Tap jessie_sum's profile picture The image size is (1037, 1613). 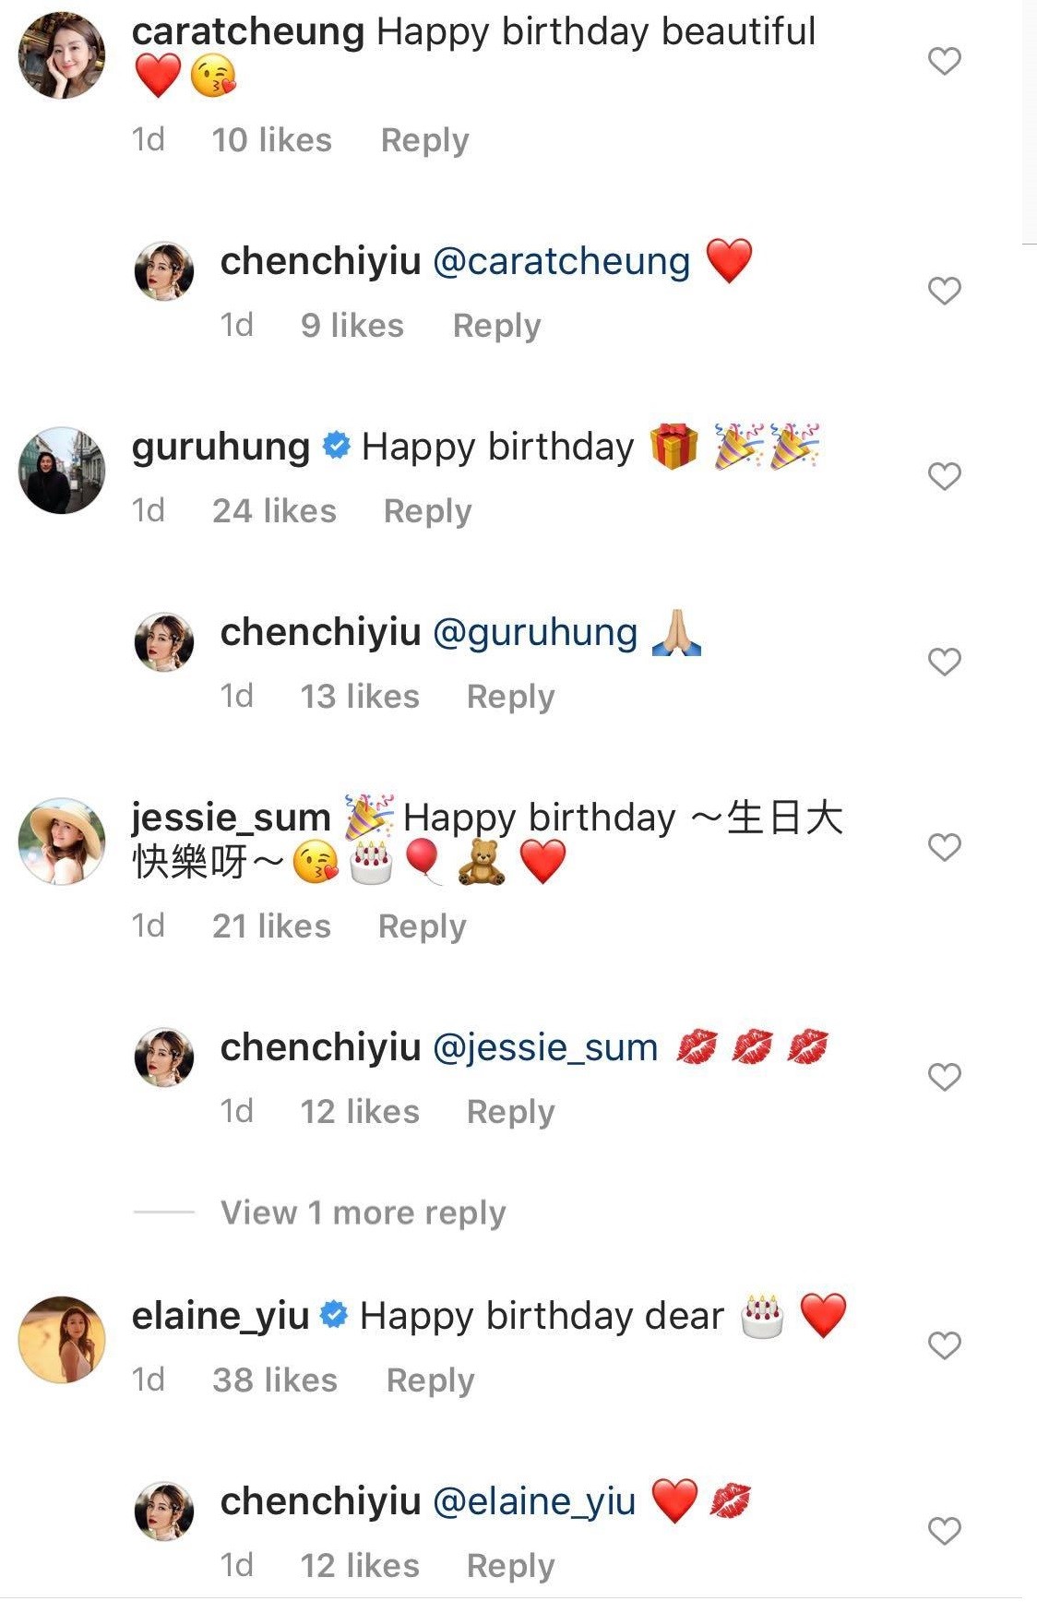coord(62,841)
